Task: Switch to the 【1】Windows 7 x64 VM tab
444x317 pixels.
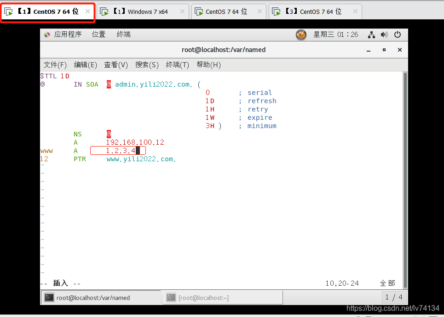Action: coord(143,12)
